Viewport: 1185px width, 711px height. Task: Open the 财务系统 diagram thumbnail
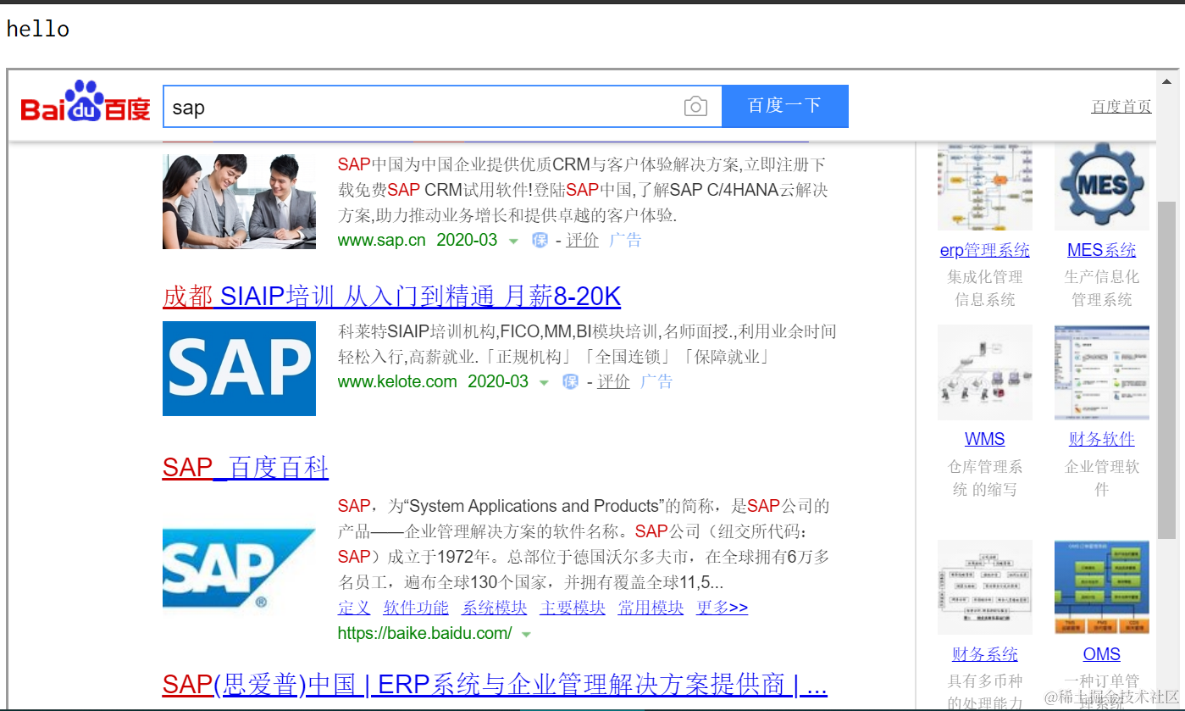985,587
